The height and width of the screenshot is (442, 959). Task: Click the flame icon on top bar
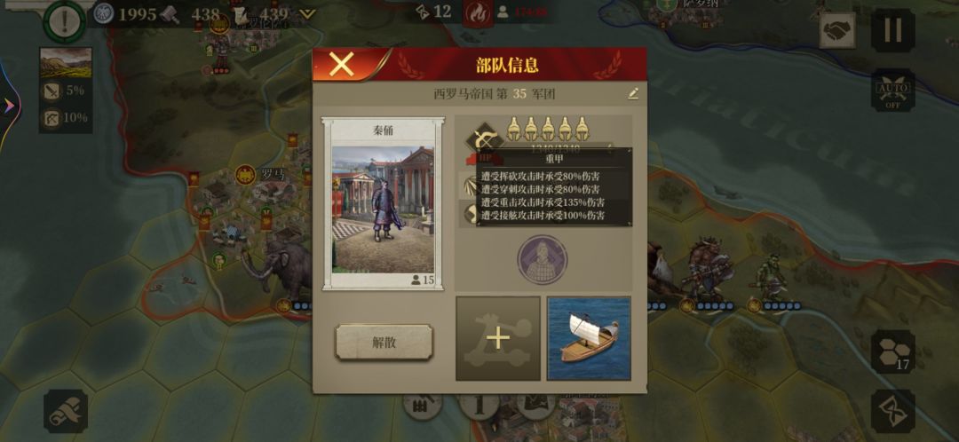pos(477,12)
